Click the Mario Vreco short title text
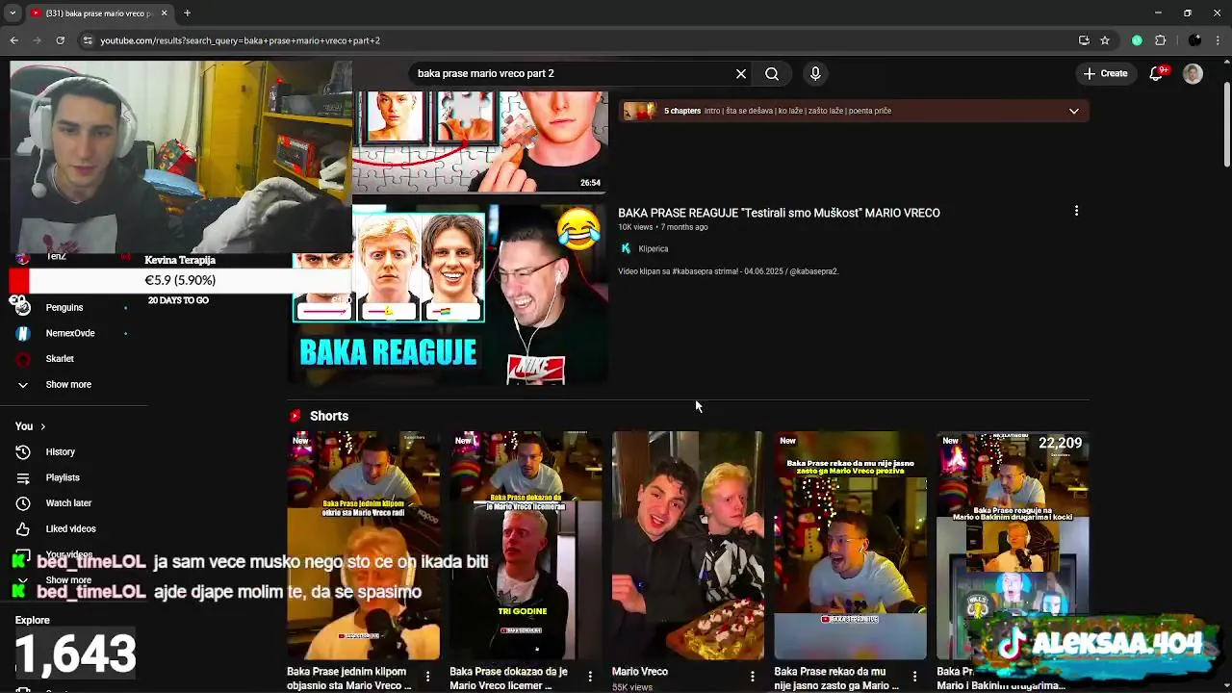Viewport: 1232px width, 693px height. coord(640,672)
